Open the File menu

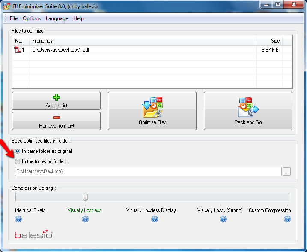click(14, 18)
